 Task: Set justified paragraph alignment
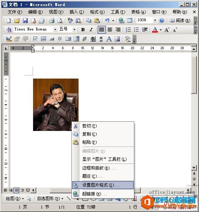[102, 29]
